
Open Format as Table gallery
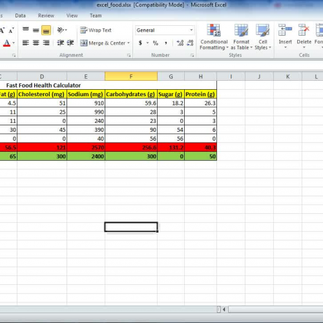point(242,37)
